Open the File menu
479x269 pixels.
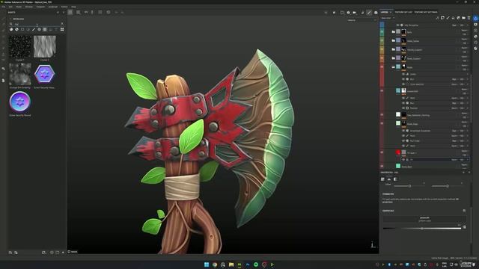coord(3,7)
